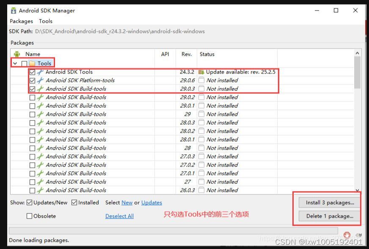Click not-installed status icon for Platform-tools 29.0.6

[201, 80]
